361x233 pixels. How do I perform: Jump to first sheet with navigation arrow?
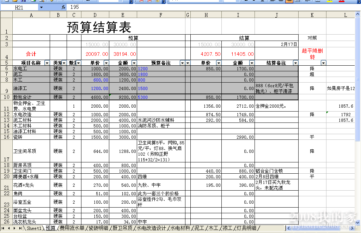point(4,228)
